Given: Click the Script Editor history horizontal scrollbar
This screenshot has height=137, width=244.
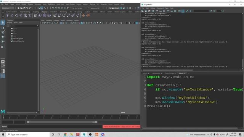Looking at the screenshot, I should [168, 70].
